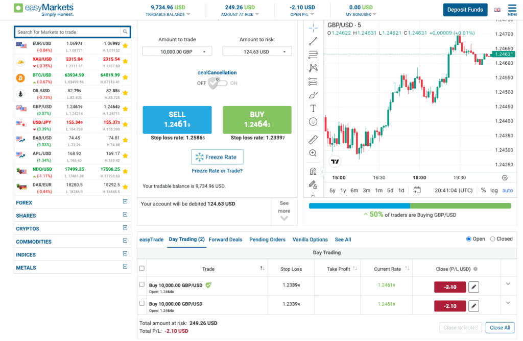The width and height of the screenshot is (523, 341).
Task: Expand the FOREX category
Action: pos(125,201)
